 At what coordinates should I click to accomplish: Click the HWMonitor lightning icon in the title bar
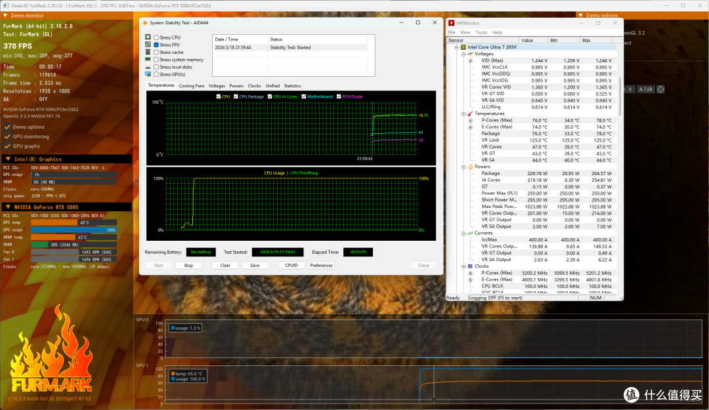[451, 23]
